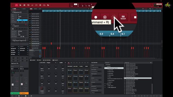Click the pan knob on the left channel strip
The image size is (173, 97).
[x=12, y=75]
